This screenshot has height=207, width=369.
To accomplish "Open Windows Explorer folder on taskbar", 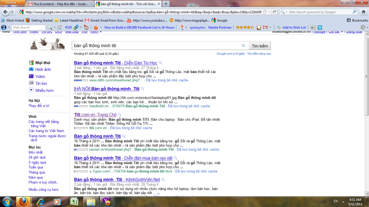I will click(x=91, y=202).
